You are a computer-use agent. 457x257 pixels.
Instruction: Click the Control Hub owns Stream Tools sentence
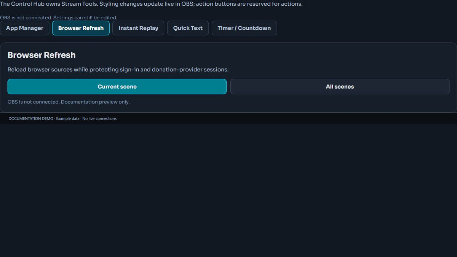tap(151, 4)
